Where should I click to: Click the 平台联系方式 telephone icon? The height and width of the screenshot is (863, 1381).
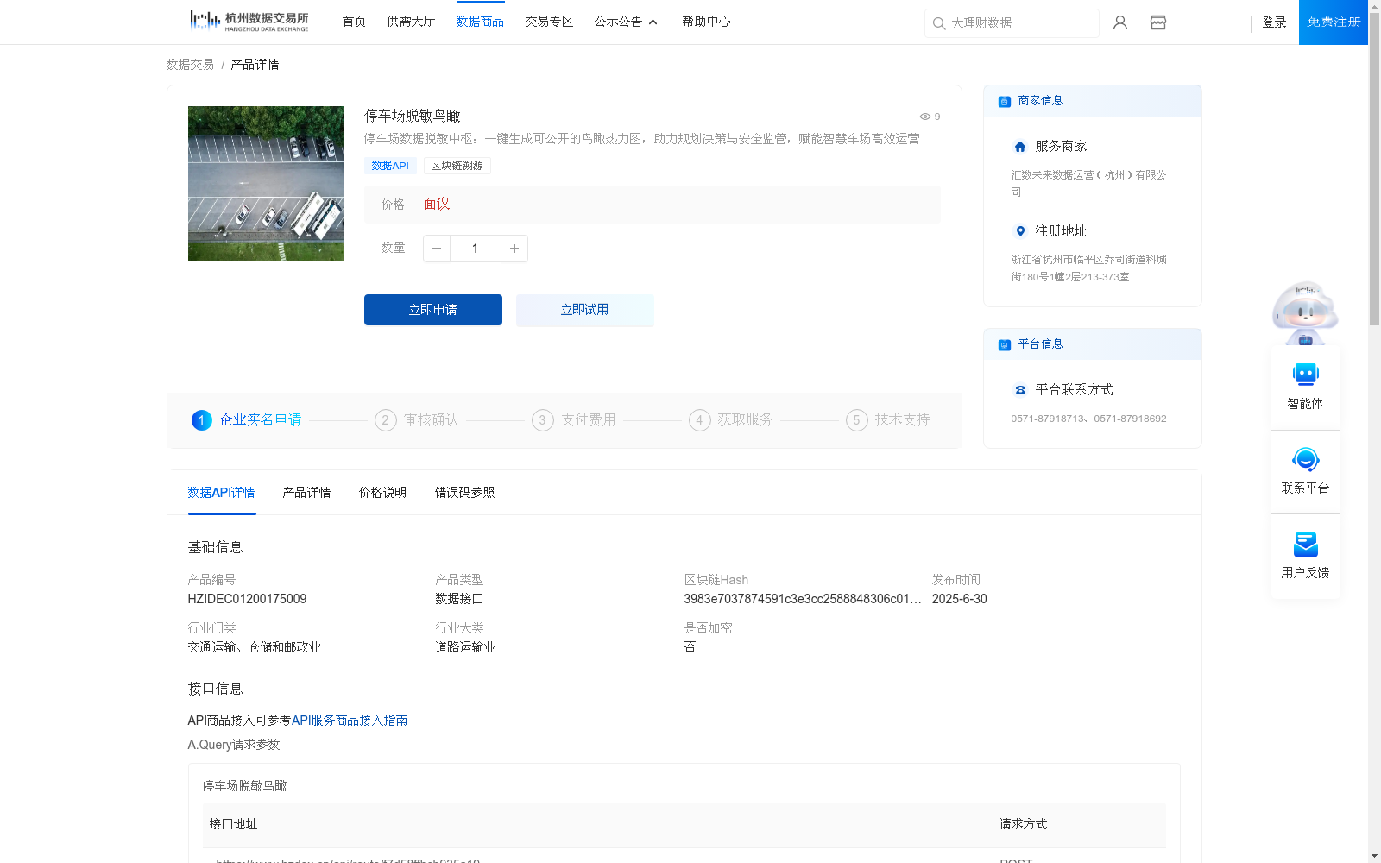pos(1020,390)
